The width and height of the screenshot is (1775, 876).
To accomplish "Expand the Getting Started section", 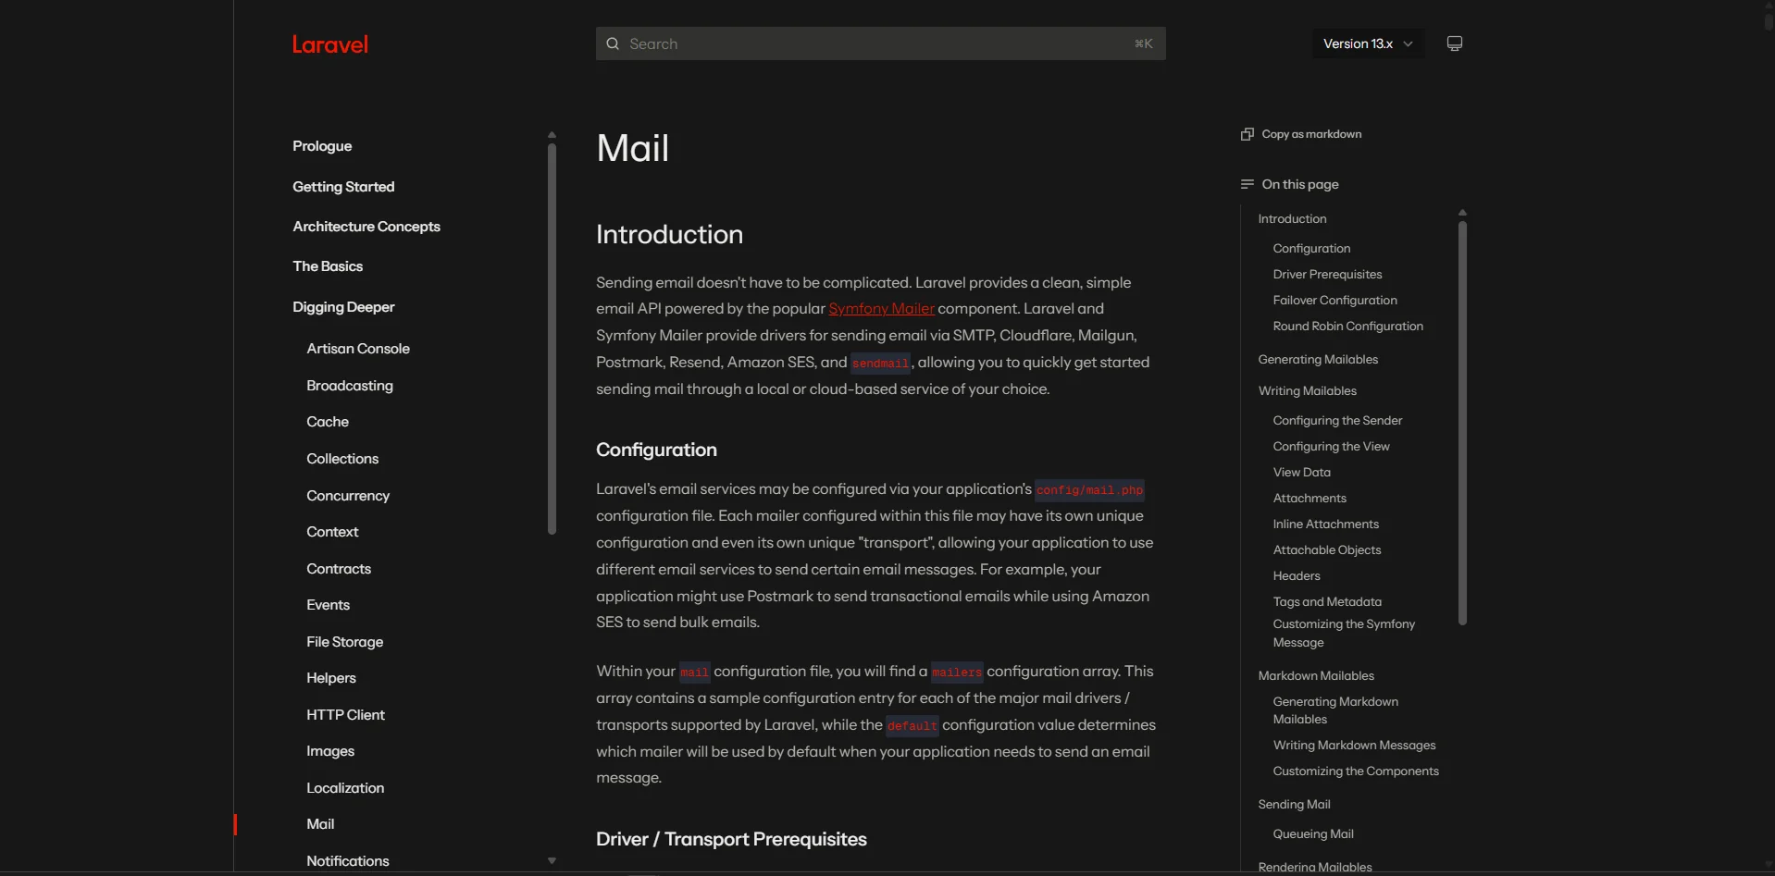I will [x=343, y=187].
